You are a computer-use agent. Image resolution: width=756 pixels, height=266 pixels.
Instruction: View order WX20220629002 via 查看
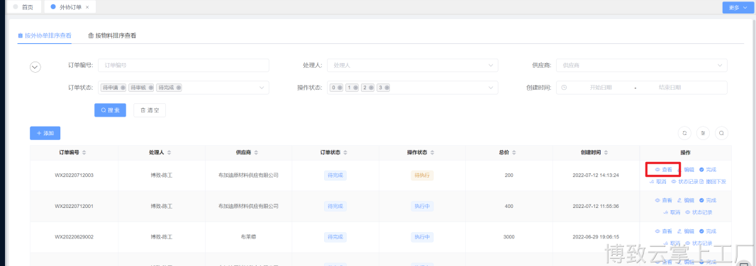pos(663,231)
